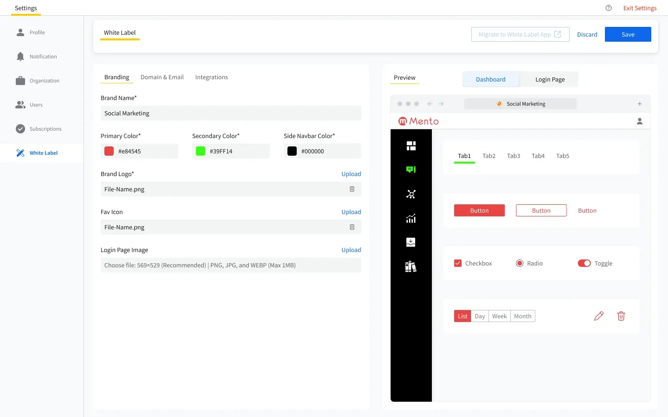668x417 pixels.
Task: Delete the Brand Logo file with trash icon
Action: [352, 189]
